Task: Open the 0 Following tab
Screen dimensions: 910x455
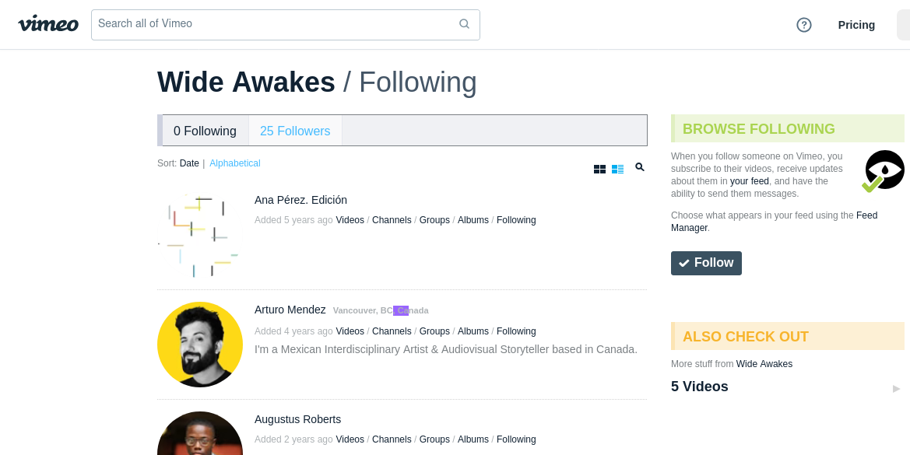Action: click(205, 131)
